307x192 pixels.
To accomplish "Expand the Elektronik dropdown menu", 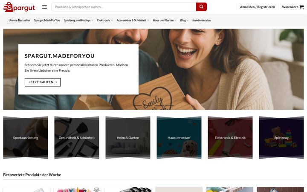I will 105,20.
